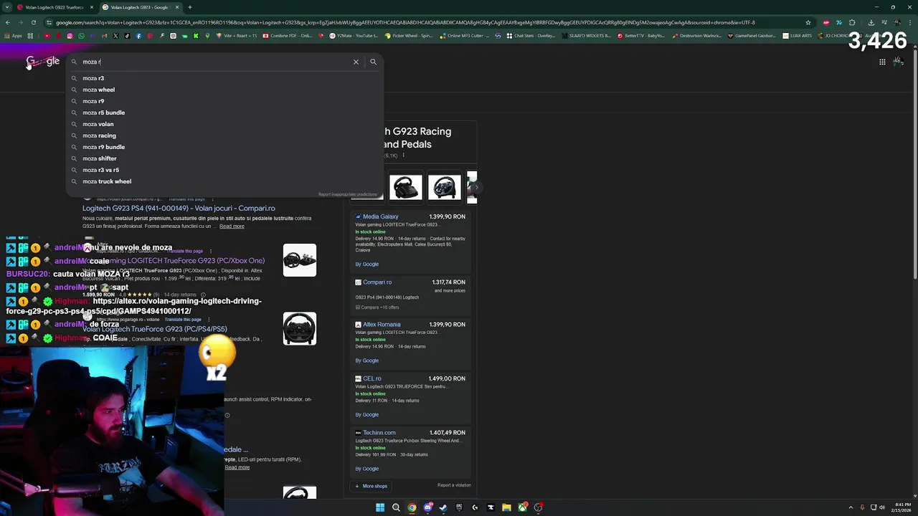This screenshot has height=516, width=918.
Task: Open File Explorer from the taskbar
Action: point(506,507)
